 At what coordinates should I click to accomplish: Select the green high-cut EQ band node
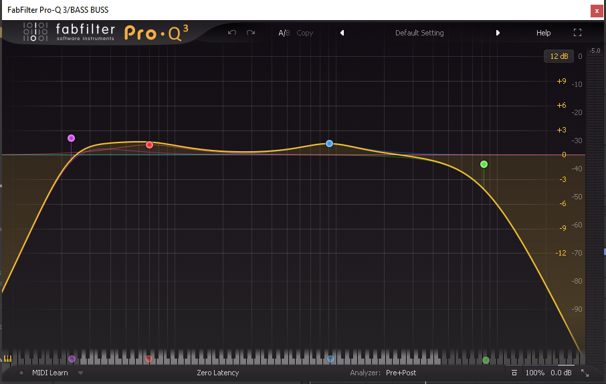click(484, 164)
